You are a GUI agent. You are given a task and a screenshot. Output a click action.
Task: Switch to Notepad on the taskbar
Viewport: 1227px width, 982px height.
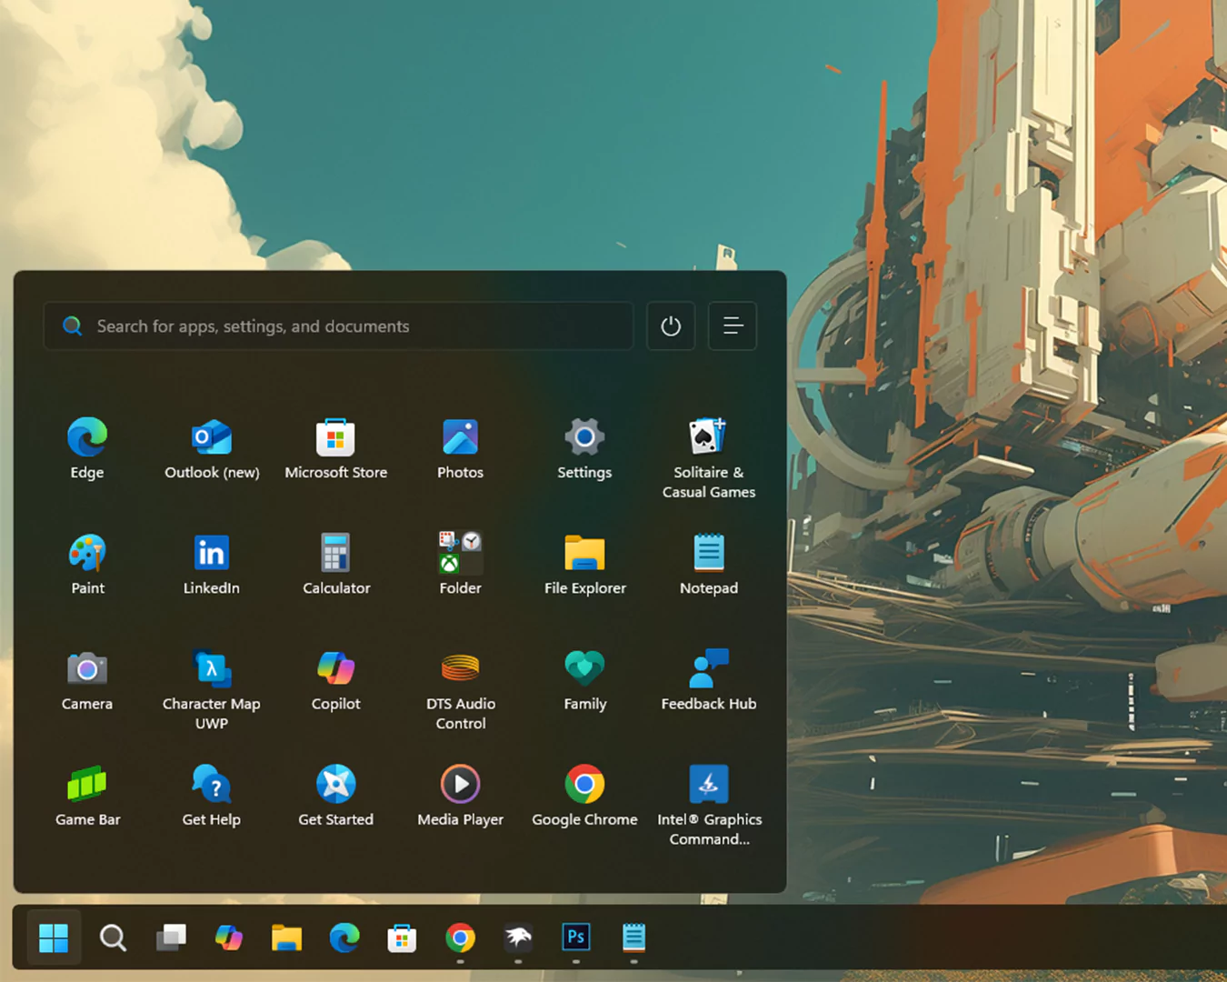[633, 937]
